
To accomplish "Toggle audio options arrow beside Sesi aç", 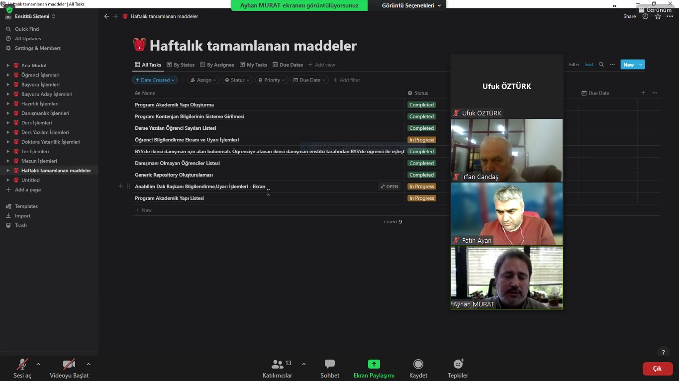I will (38, 364).
